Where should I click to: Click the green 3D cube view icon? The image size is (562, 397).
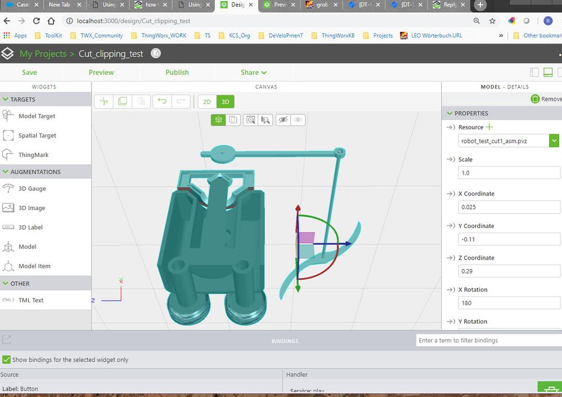tap(218, 120)
